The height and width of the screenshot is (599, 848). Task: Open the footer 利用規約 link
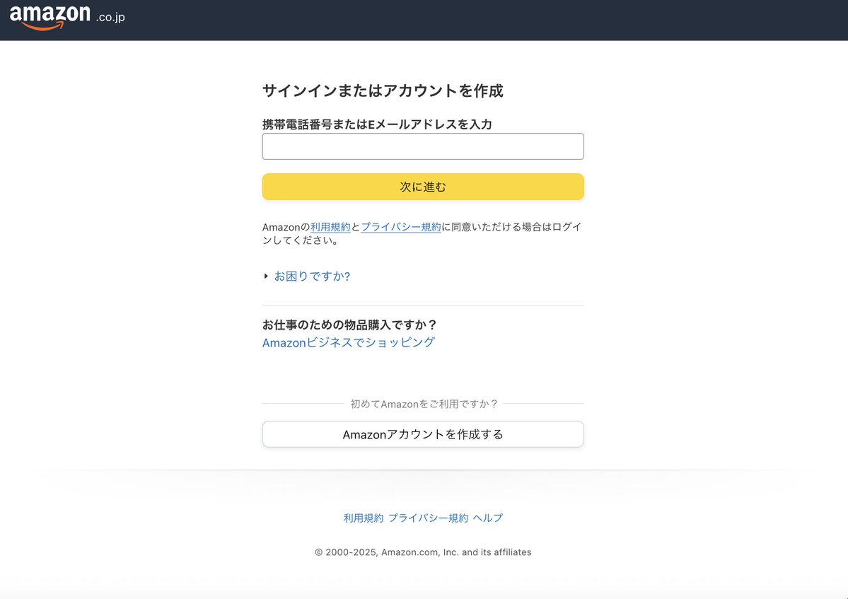click(364, 518)
